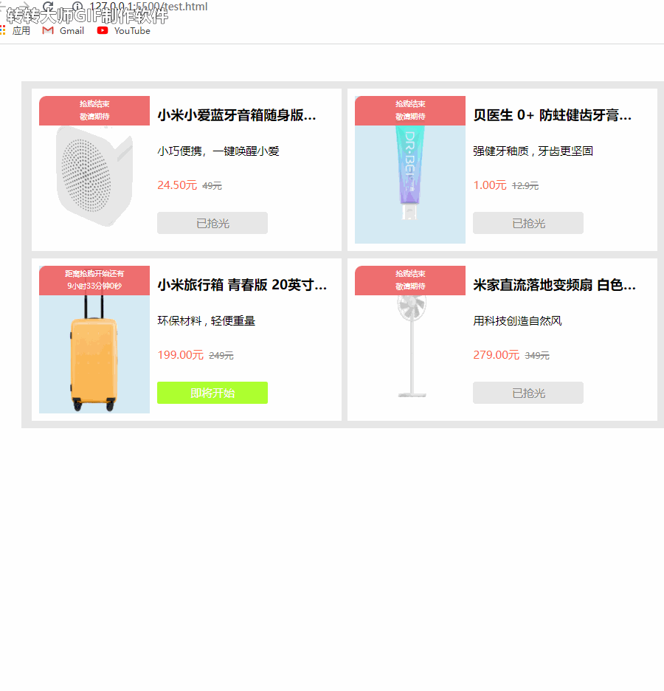This screenshot has width=664, height=691.
Task: Click 已抢光 button under 1.00元 toothpaste
Action: point(528,223)
